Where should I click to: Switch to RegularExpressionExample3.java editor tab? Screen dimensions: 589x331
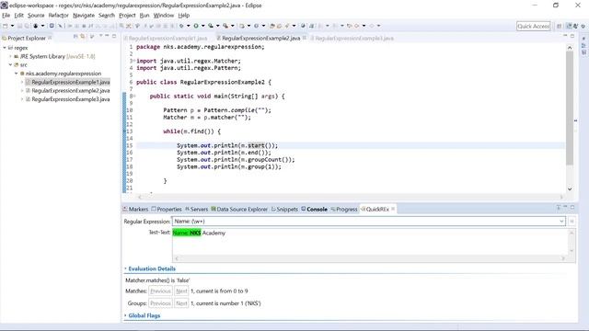click(x=353, y=39)
